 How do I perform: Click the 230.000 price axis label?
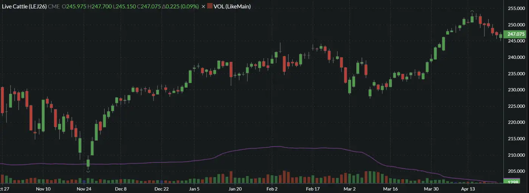pyautogui.click(x=516, y=90)
